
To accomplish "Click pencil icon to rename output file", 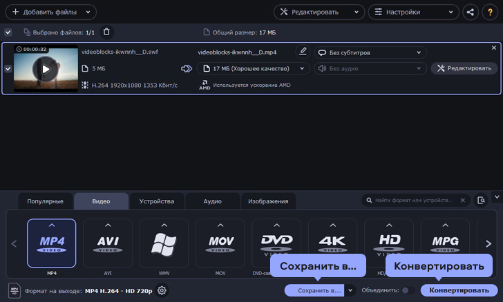I will pyautogui.click(x=302, y=52).
